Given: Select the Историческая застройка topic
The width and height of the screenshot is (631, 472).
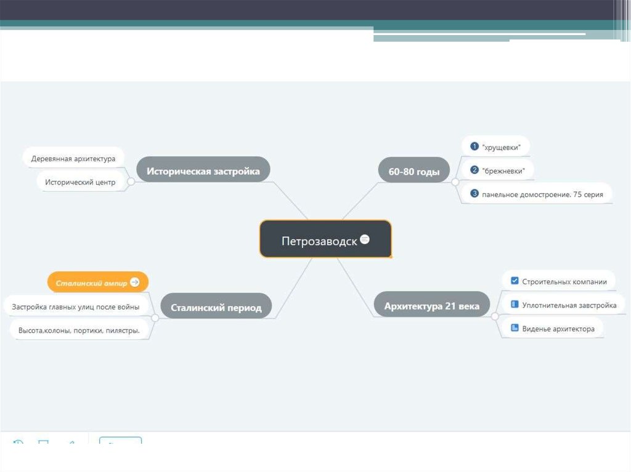Looking at the screenshot, I should tap(203, 170).
